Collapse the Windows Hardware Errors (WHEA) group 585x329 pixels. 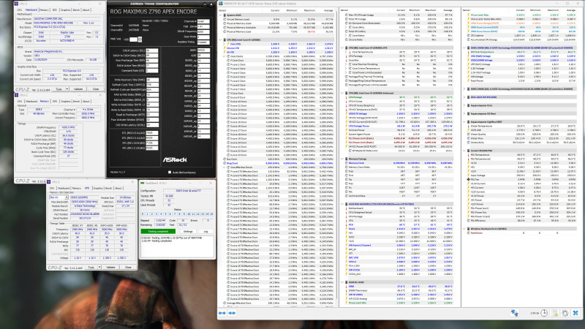(464, 229)
